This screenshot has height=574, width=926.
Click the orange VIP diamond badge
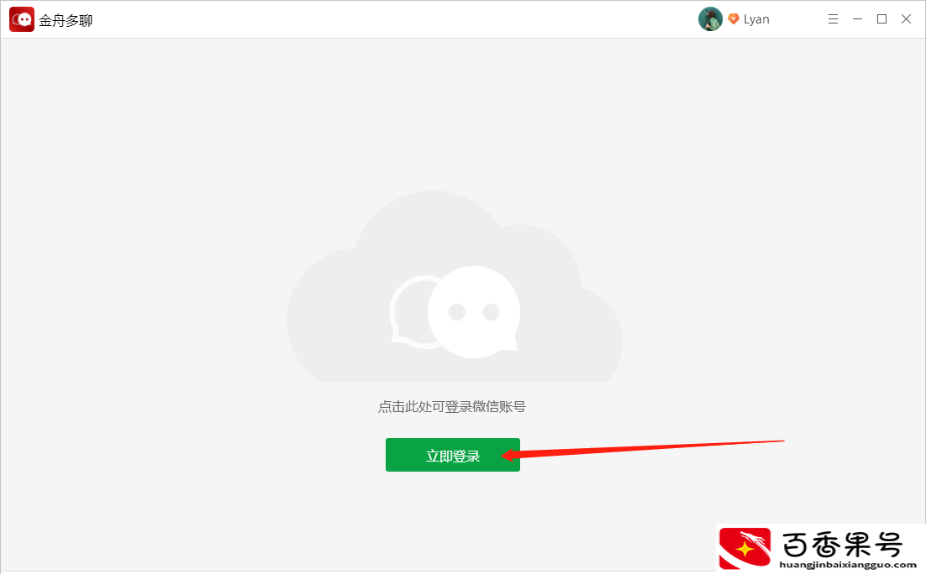coord(733,18)
